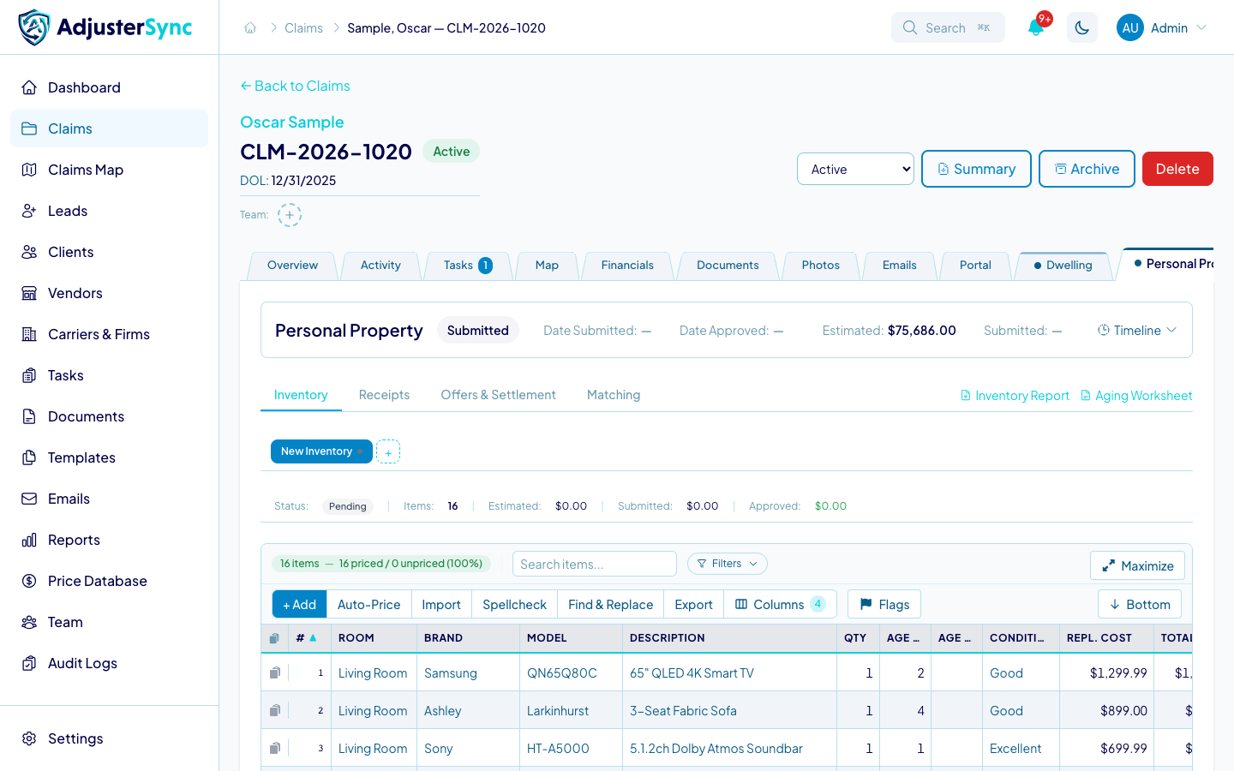
Task: Open the Aging Worksheet link
Action: click(1136, 396)
